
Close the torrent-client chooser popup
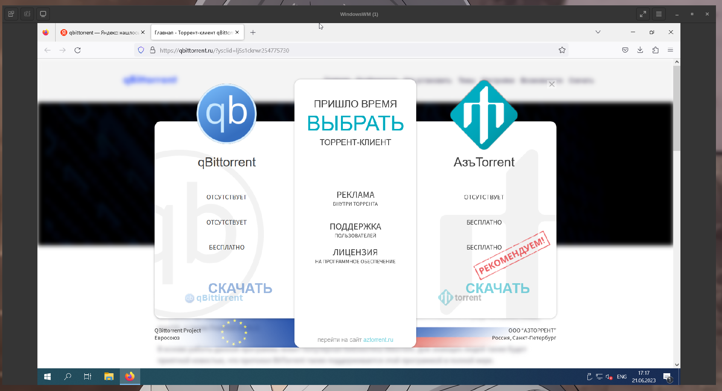[552, 84]
